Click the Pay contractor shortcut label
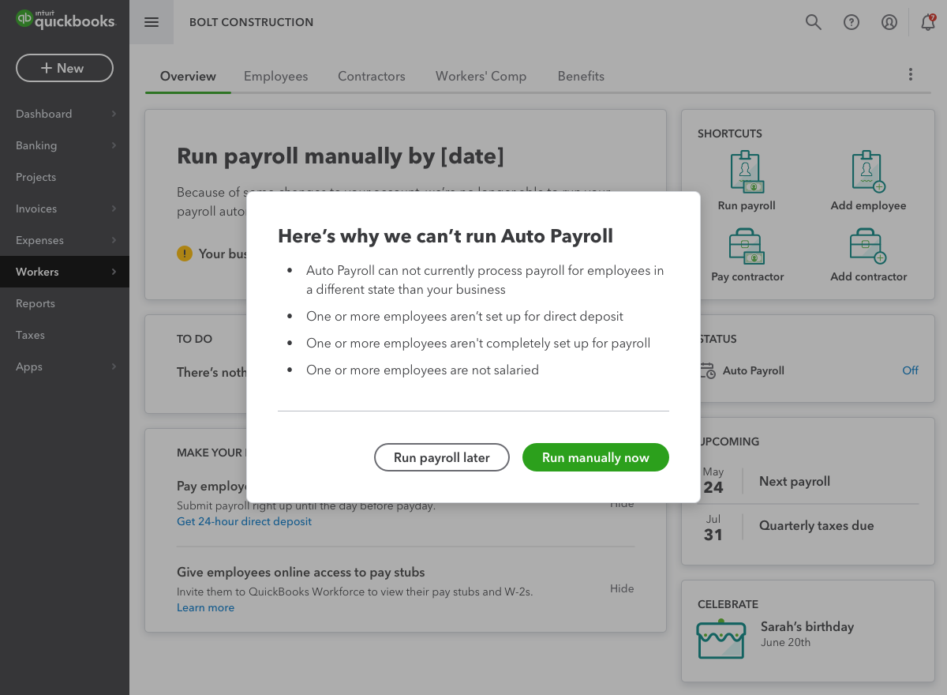This screenshot has height=695, width=947. 747,276
